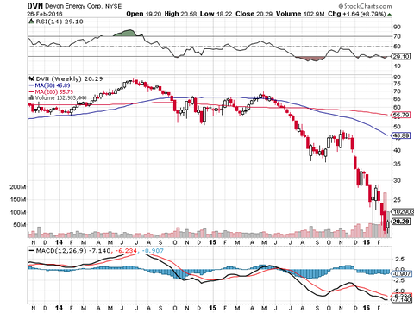Viewport: 414px width, 313px height.
Task: Click the 50M volume axis label
Action: [19, 225]
